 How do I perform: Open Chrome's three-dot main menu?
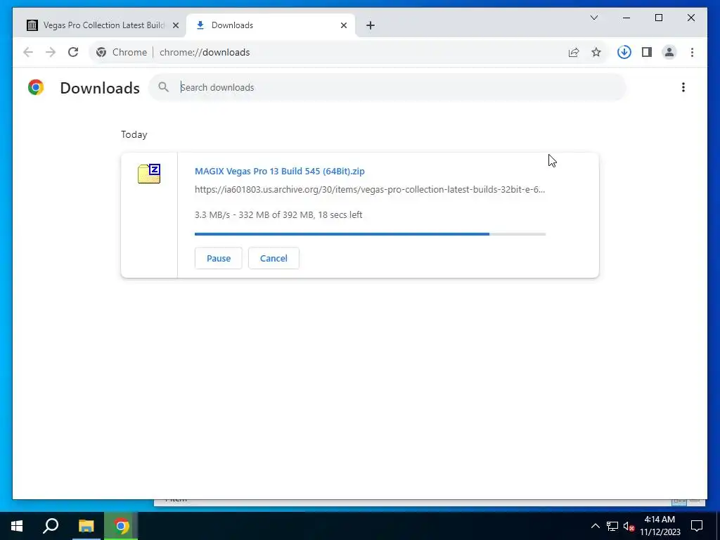tap(692, 52)
